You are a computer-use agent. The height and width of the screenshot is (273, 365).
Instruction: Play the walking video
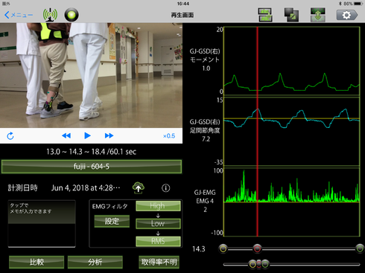(x=87, y=135)
